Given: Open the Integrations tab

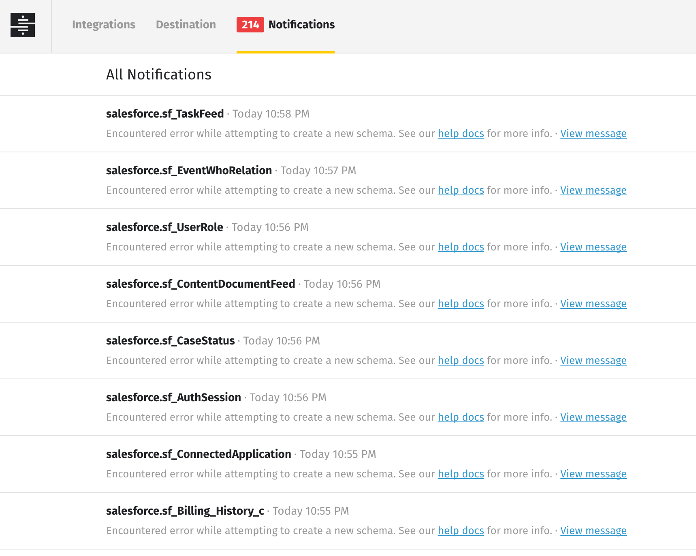Looking at the screenshot, I should click(104, 25).
